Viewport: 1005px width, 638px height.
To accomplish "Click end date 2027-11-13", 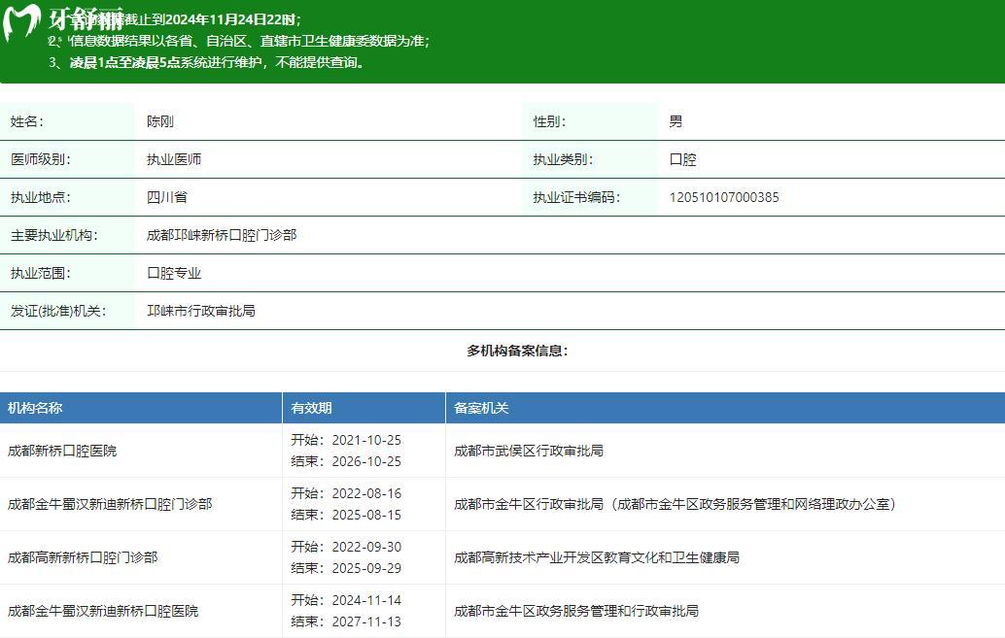I will pos(366,621).
